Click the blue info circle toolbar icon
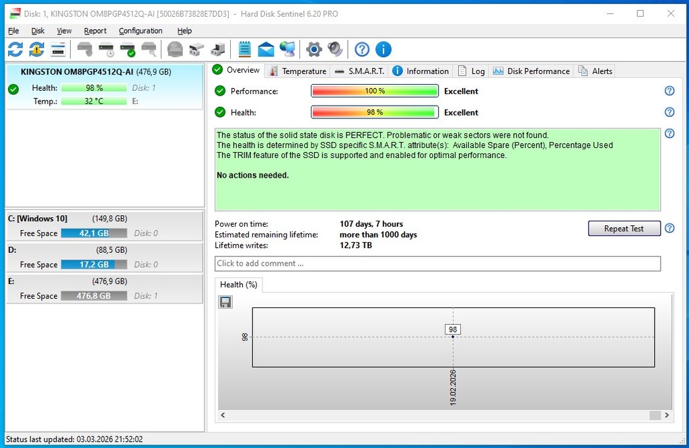This screenshot has width=689, height=448. [x=383, y=49]
